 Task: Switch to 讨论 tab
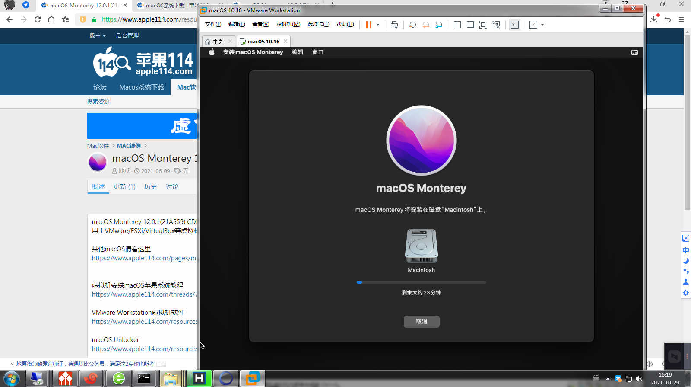tap(172, 187)
